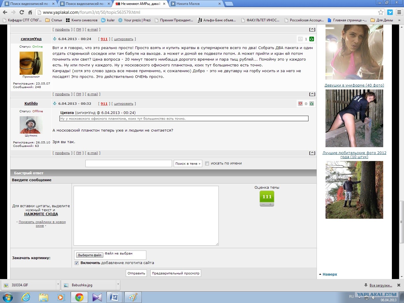Open dropdown arrow for 310334.GIF download
Screen dimensions: 404x303
(58, 285)
